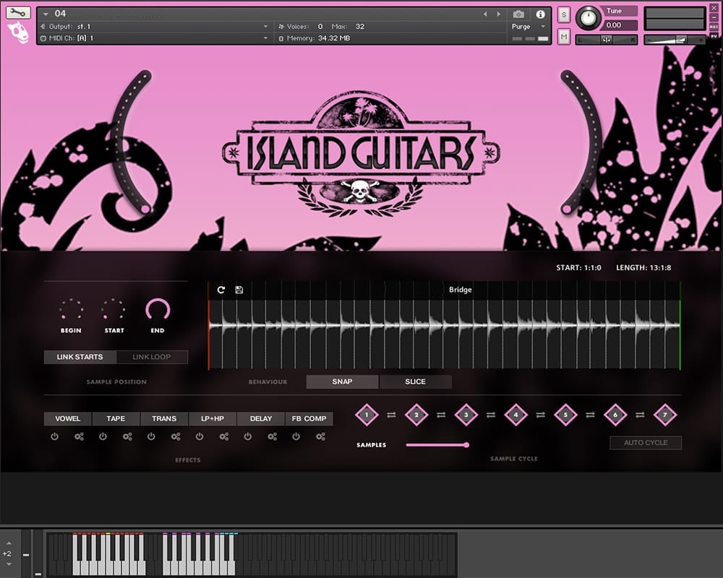The height and width of the screenshot is (578, 723).
Task: Open the wrench instrument edit icon
Action: (18, 12)
